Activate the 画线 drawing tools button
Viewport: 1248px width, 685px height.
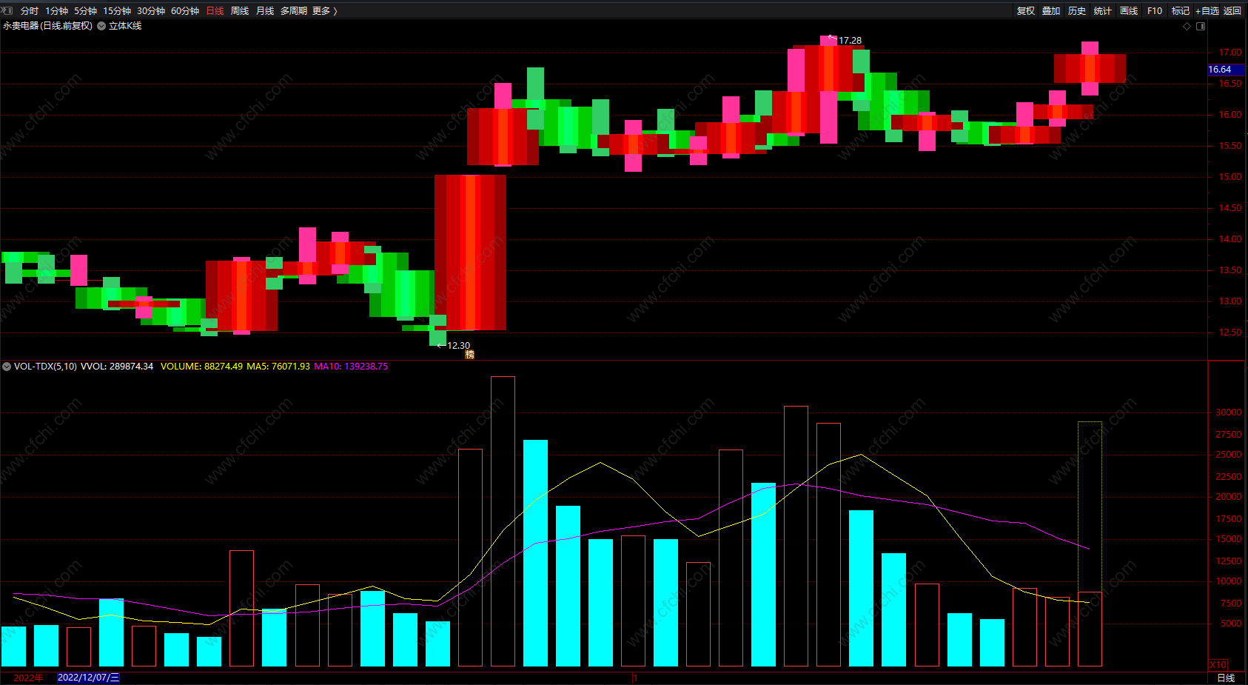(x=1129, y=11)
